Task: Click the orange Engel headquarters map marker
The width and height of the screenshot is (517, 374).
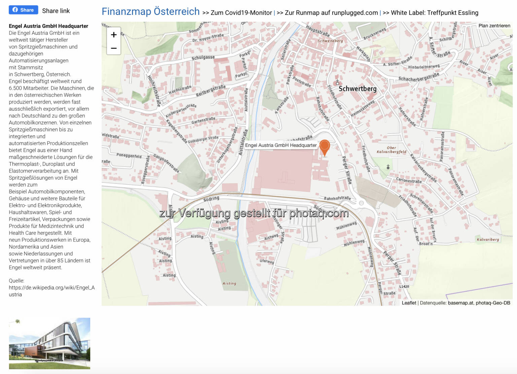Action: click(324, 147)
